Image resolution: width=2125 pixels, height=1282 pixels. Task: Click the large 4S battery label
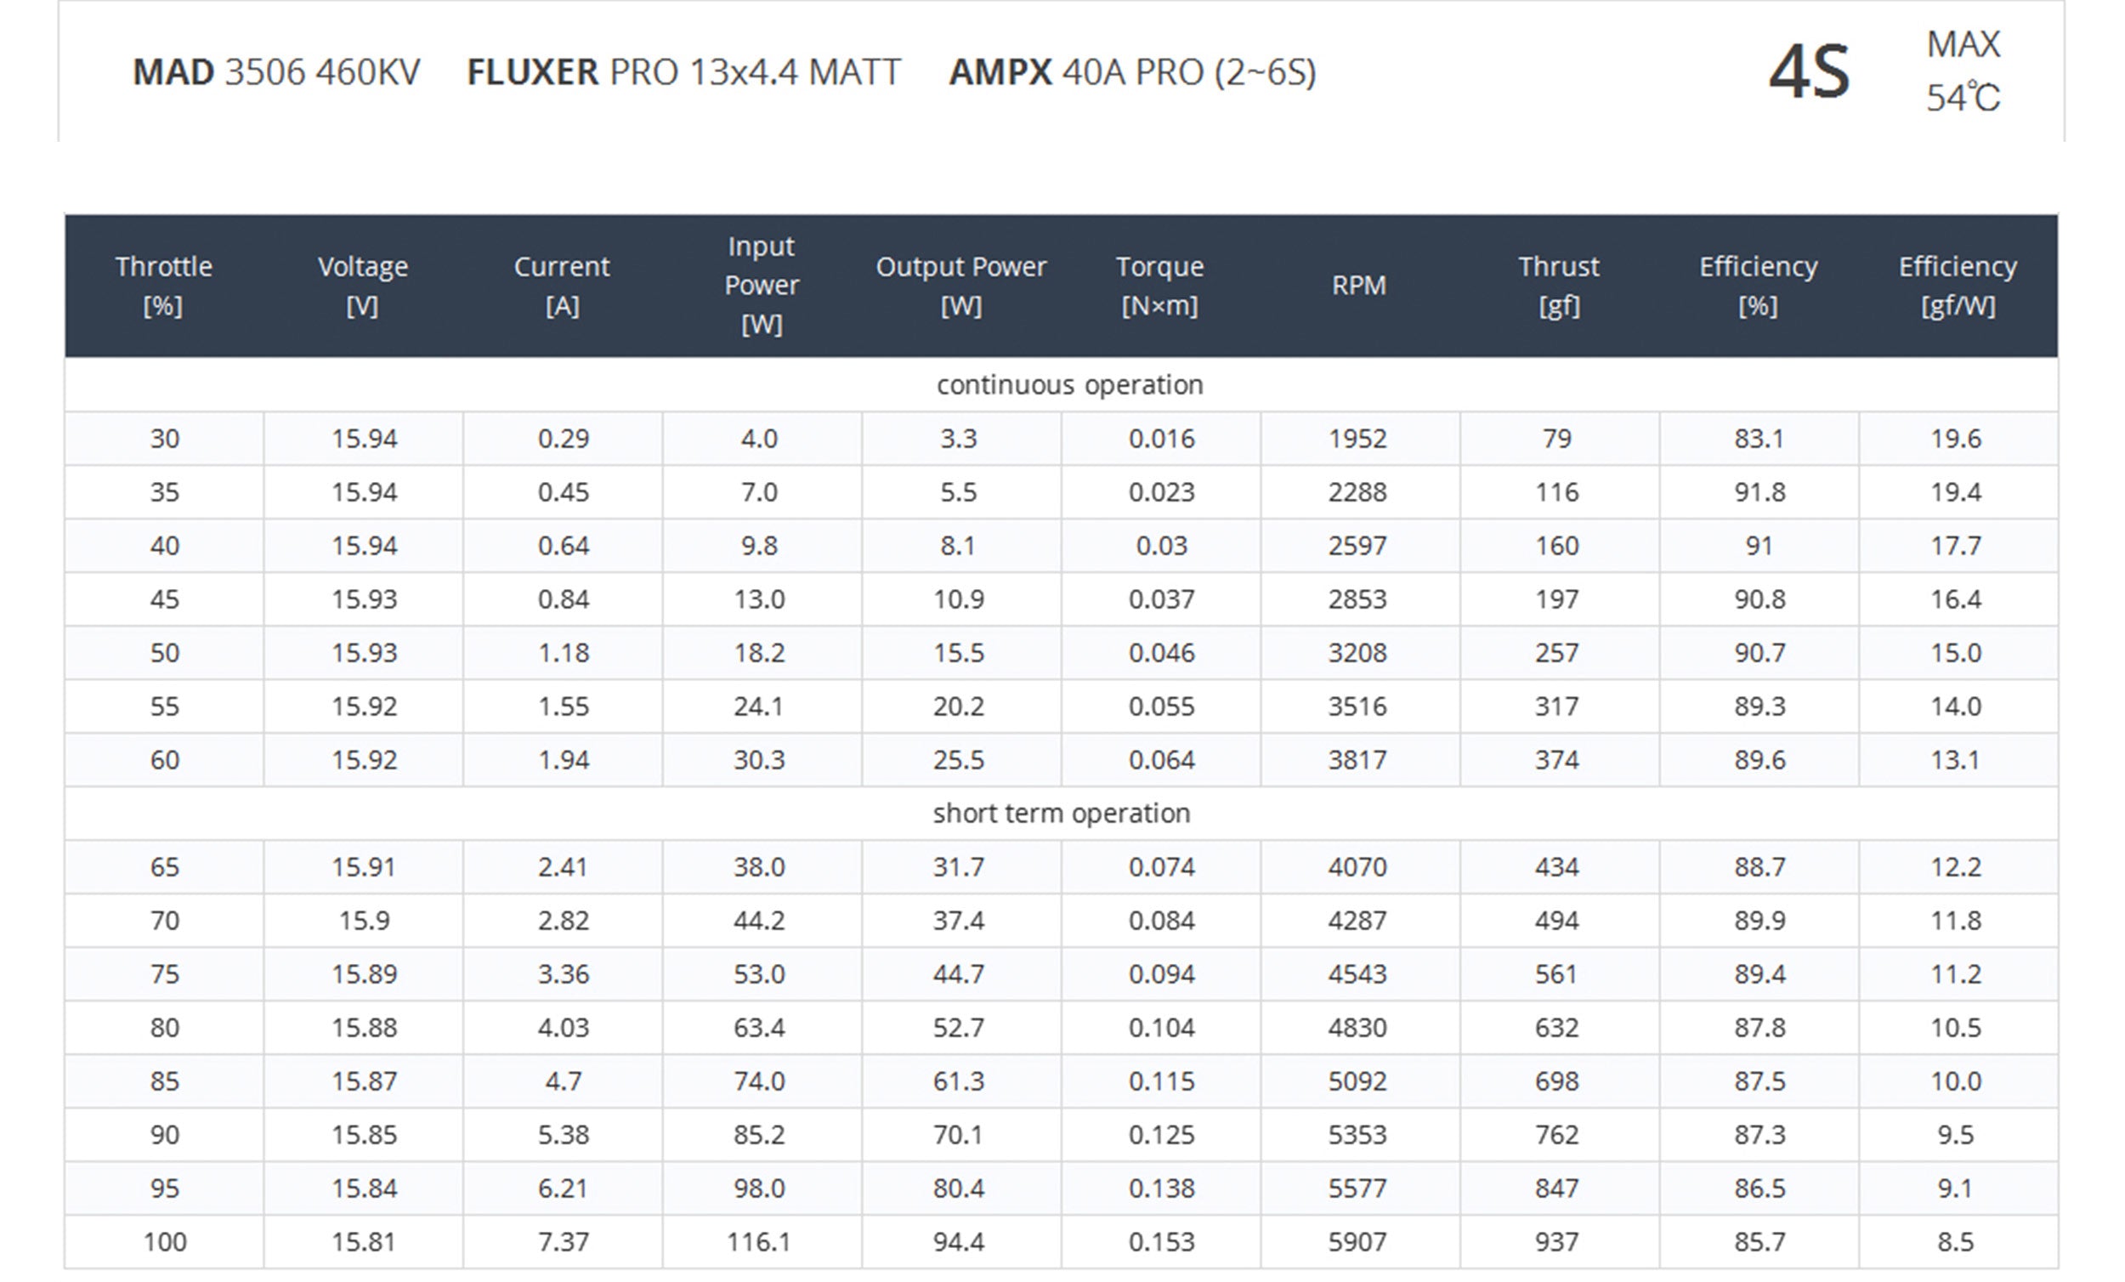point(1809,72)
